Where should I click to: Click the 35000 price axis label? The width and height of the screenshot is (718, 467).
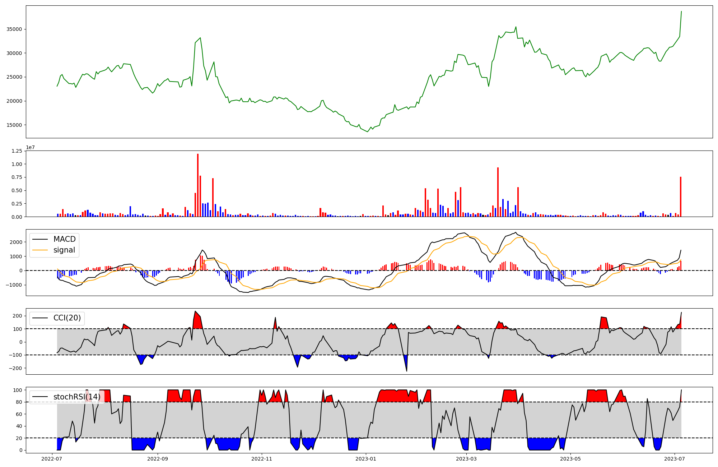pyautogui.click(x=14, y=29)
